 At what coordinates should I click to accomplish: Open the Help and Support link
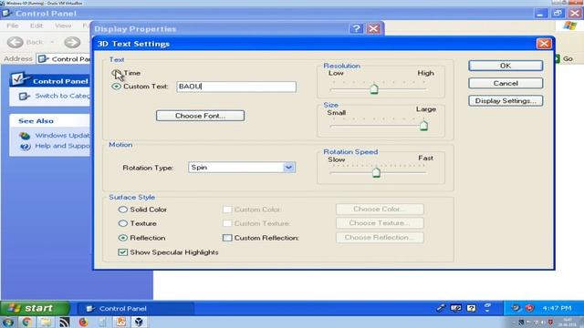click(62, 146)
